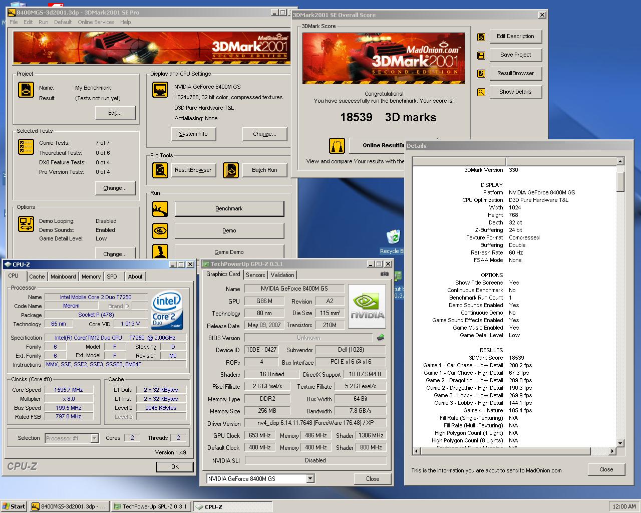Open the Recycle Bin desktop icon

point(393,241)
